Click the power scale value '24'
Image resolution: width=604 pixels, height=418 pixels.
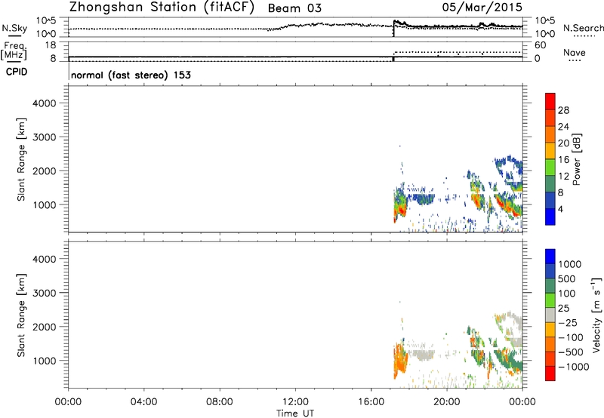(563, 127)
